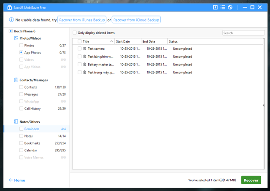Screen dimensions: 270x191
Task: Select the Hoc's iPhone 6 device label
Action: click(x=24, y=31)
